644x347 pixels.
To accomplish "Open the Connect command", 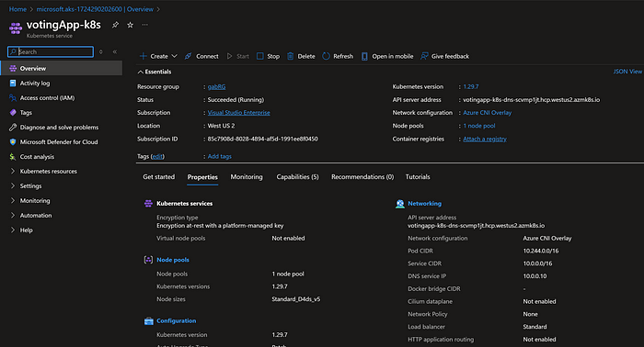I will [x=201, y=56].
